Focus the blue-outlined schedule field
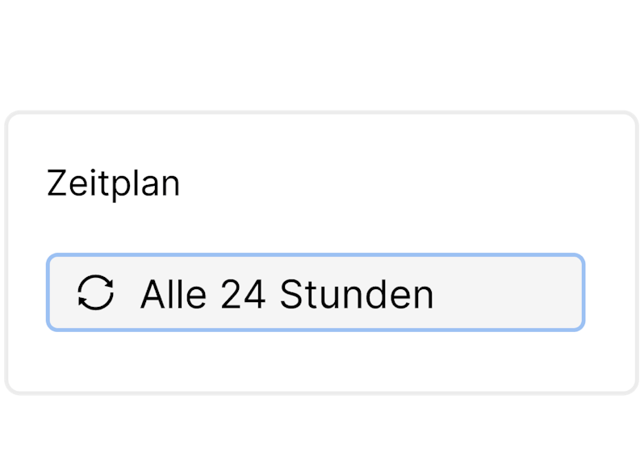Image resolution: width=644 pixels, height=462 pixels. click(x=315, y=293)
